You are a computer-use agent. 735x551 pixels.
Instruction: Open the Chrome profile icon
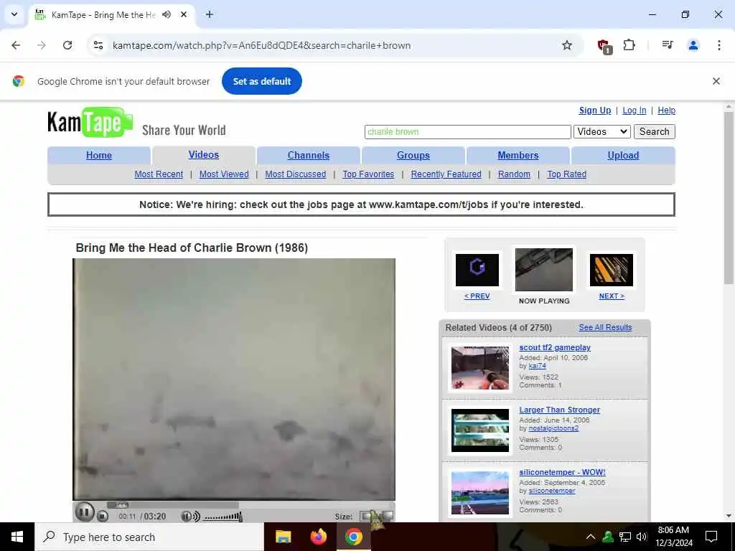tap(693, 45)
